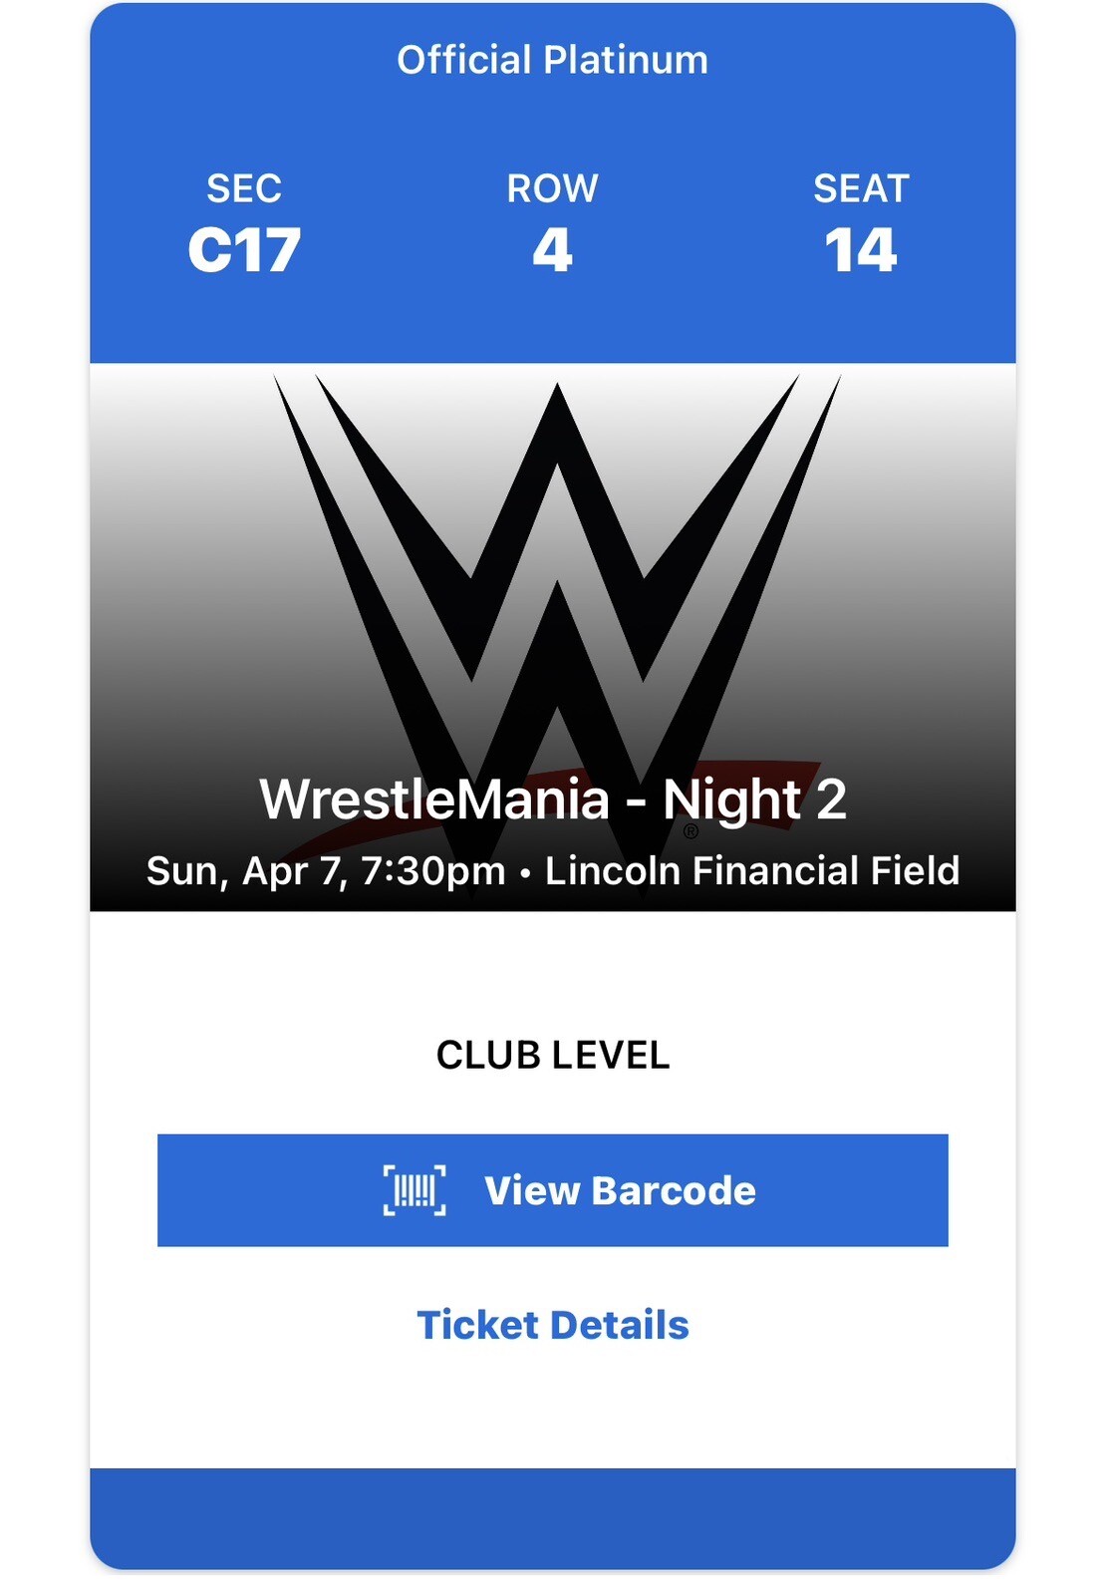
Task: Open Ticket Details
Action: [553, 1325]
